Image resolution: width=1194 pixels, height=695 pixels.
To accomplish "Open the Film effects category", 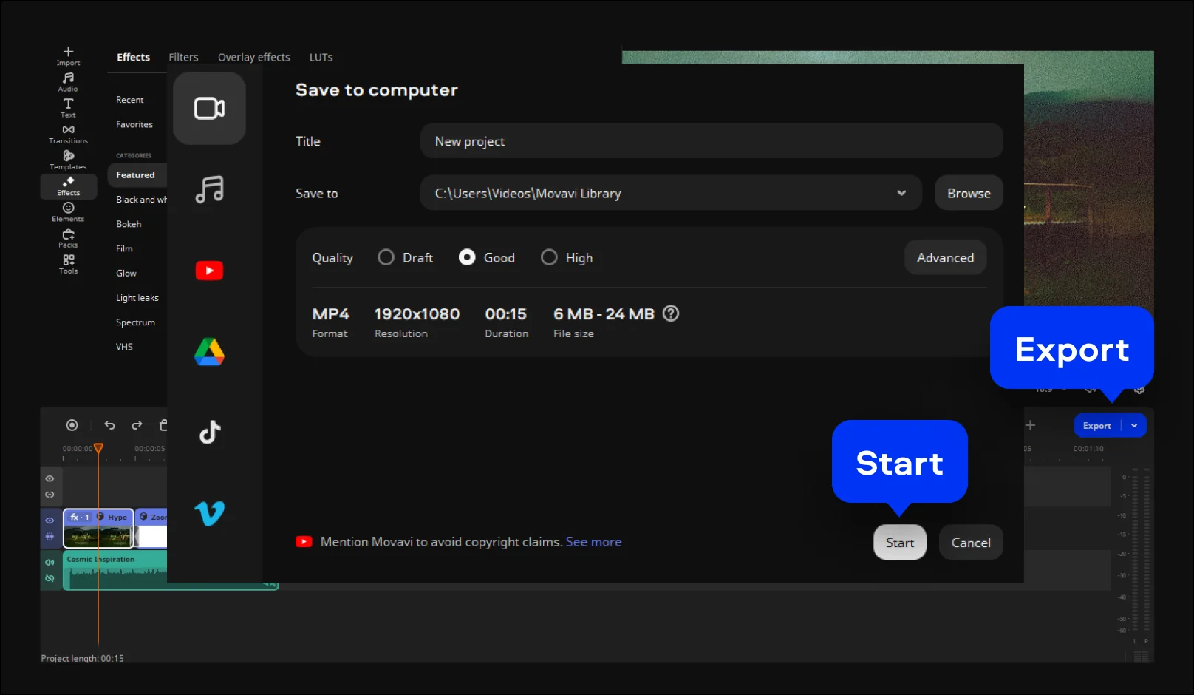I will pos(124,248).
